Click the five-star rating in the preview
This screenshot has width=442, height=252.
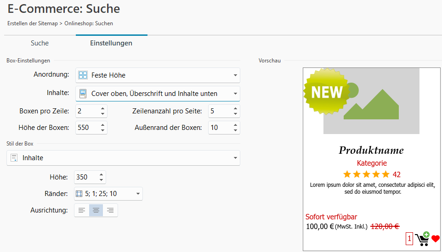click(x=366, y=174)
